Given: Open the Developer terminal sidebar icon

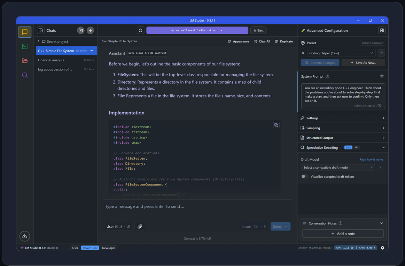Looking at the screenshot, I should point(25,46).
